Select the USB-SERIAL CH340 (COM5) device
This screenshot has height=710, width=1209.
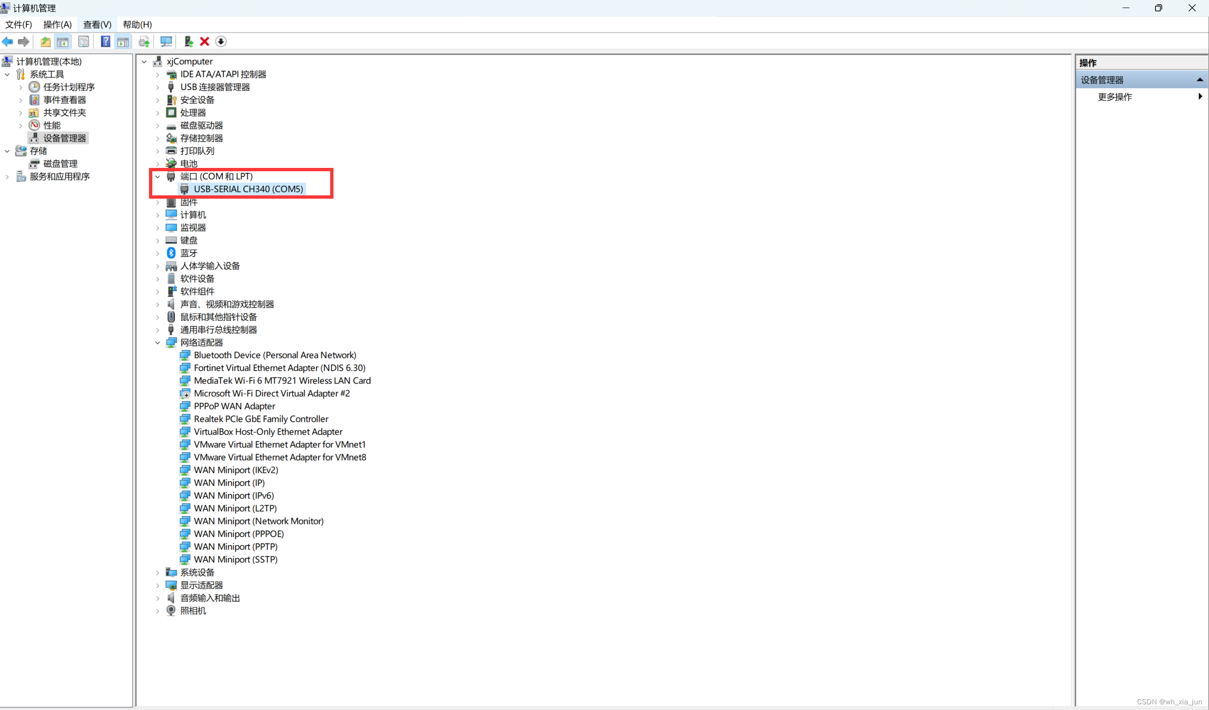pos(248,189)
